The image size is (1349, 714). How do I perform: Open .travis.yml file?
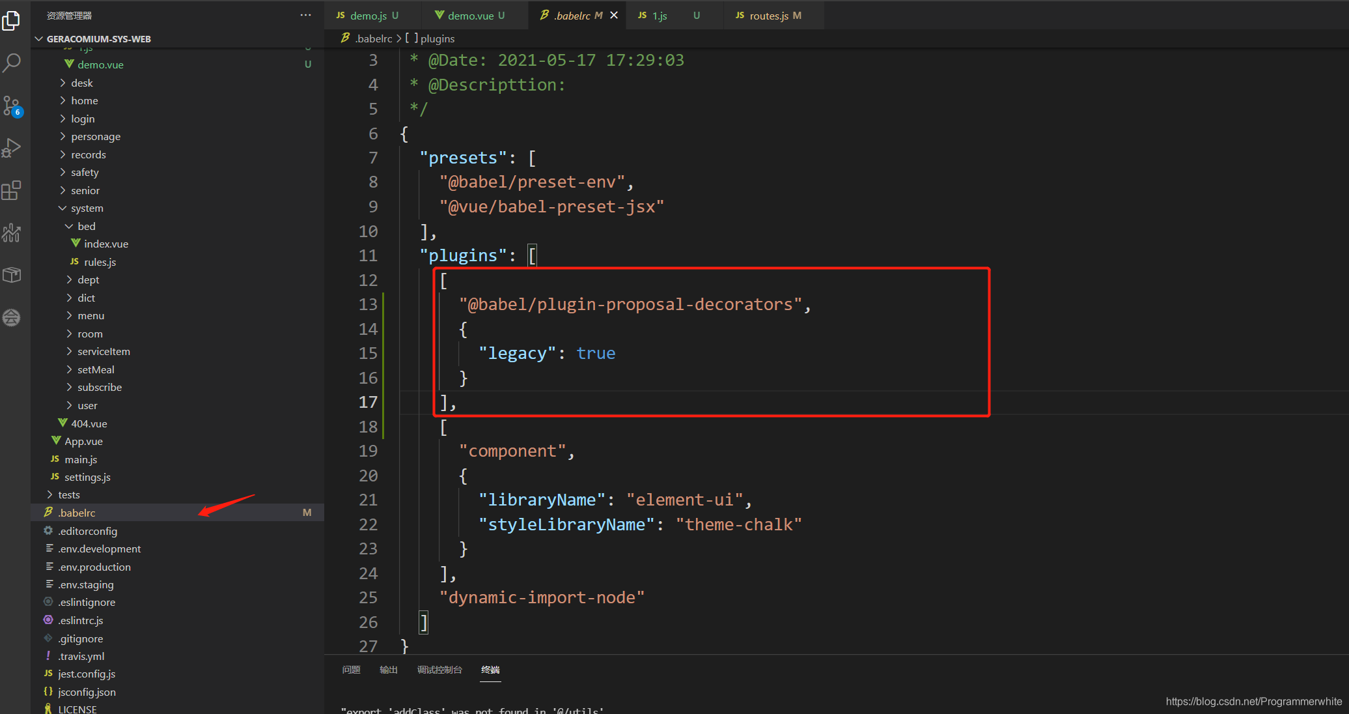178,656
